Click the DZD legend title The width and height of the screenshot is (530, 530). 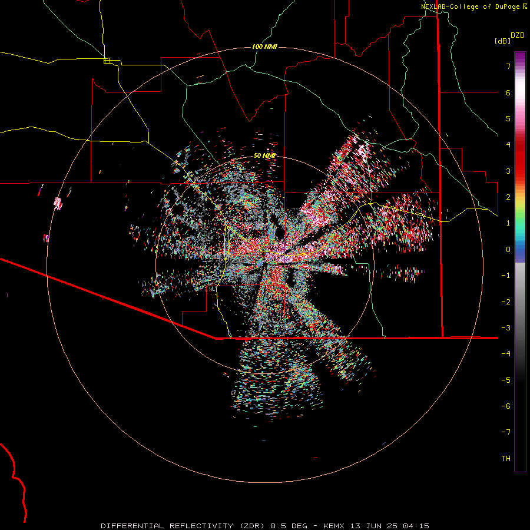[x=518, y=35]
